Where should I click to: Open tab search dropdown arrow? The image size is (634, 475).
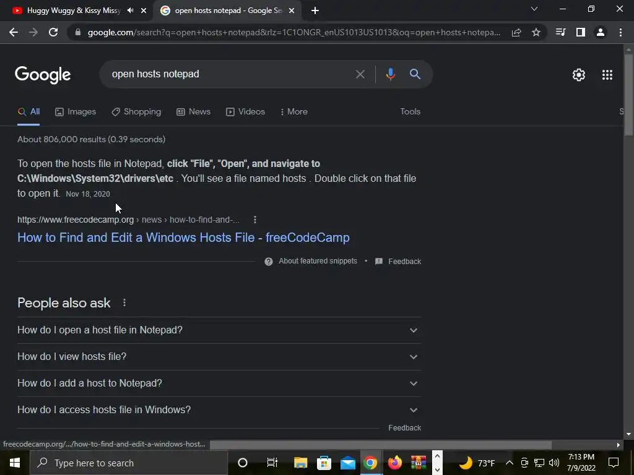(x=534, y=9)
